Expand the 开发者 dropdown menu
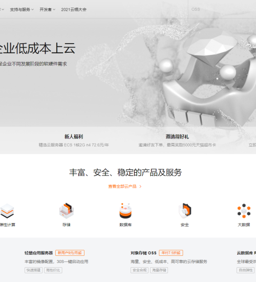 [x=48, y=10]
